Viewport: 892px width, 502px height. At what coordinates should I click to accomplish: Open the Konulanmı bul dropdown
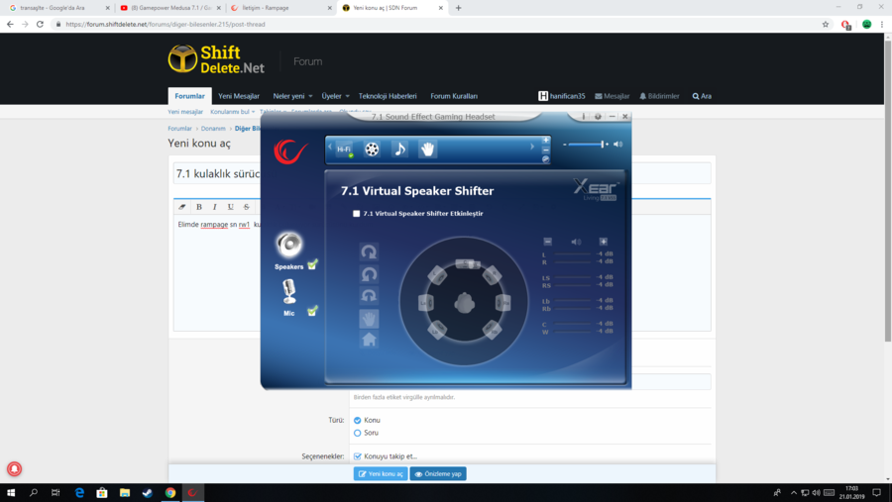click(233, 112)
